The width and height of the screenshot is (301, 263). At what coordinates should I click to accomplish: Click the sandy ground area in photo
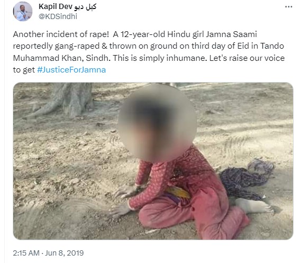58,173
